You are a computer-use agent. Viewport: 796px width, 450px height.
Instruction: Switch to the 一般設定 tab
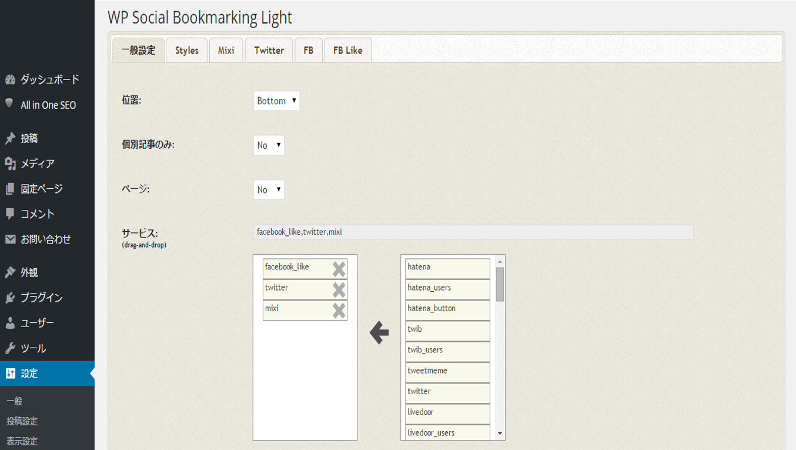click(138, 50)
